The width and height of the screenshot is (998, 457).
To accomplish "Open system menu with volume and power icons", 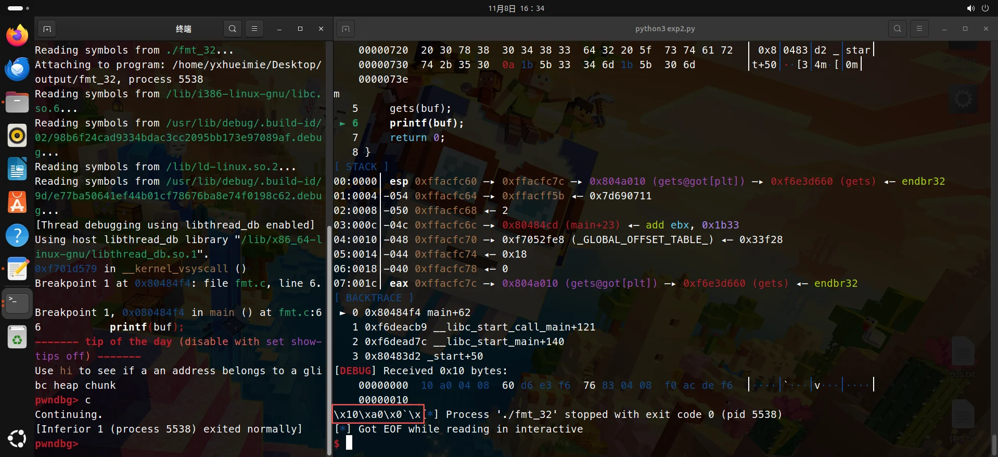I will click(977, 8).
